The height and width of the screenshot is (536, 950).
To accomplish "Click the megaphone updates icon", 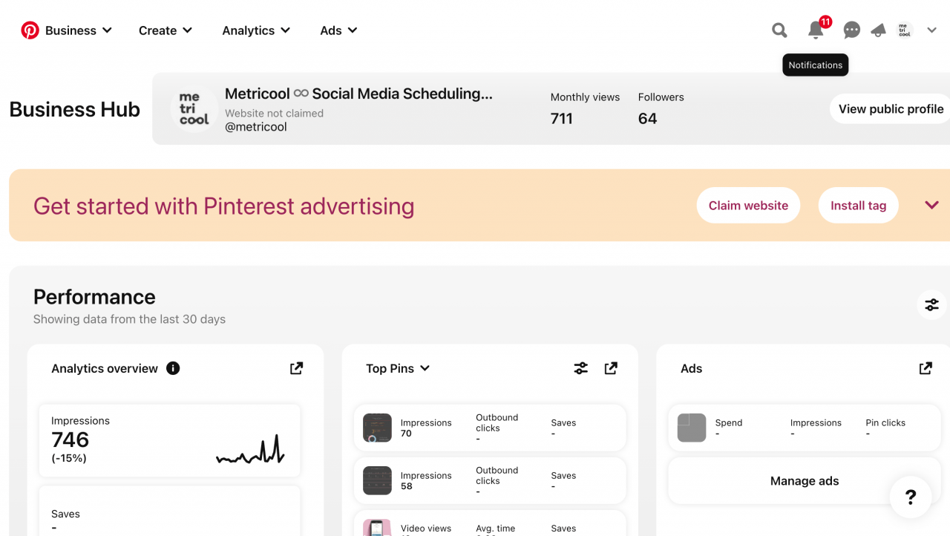I will tap(879, 30).
